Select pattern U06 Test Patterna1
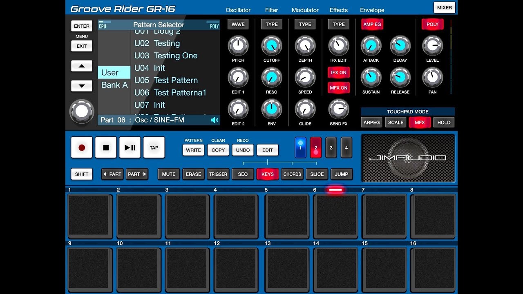Image resolution: width=523 pixels, height=294 pixels. (170, 93)
